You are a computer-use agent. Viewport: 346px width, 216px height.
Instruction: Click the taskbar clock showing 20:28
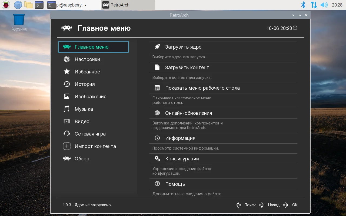337,5
